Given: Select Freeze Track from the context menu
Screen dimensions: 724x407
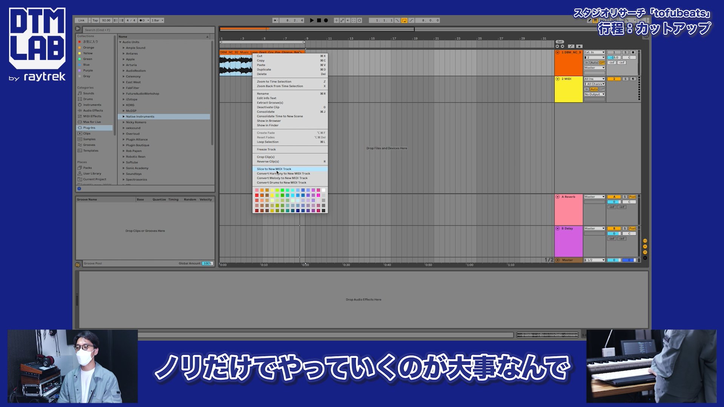Looking at the screenshot, I should click(x=266, y=149).
